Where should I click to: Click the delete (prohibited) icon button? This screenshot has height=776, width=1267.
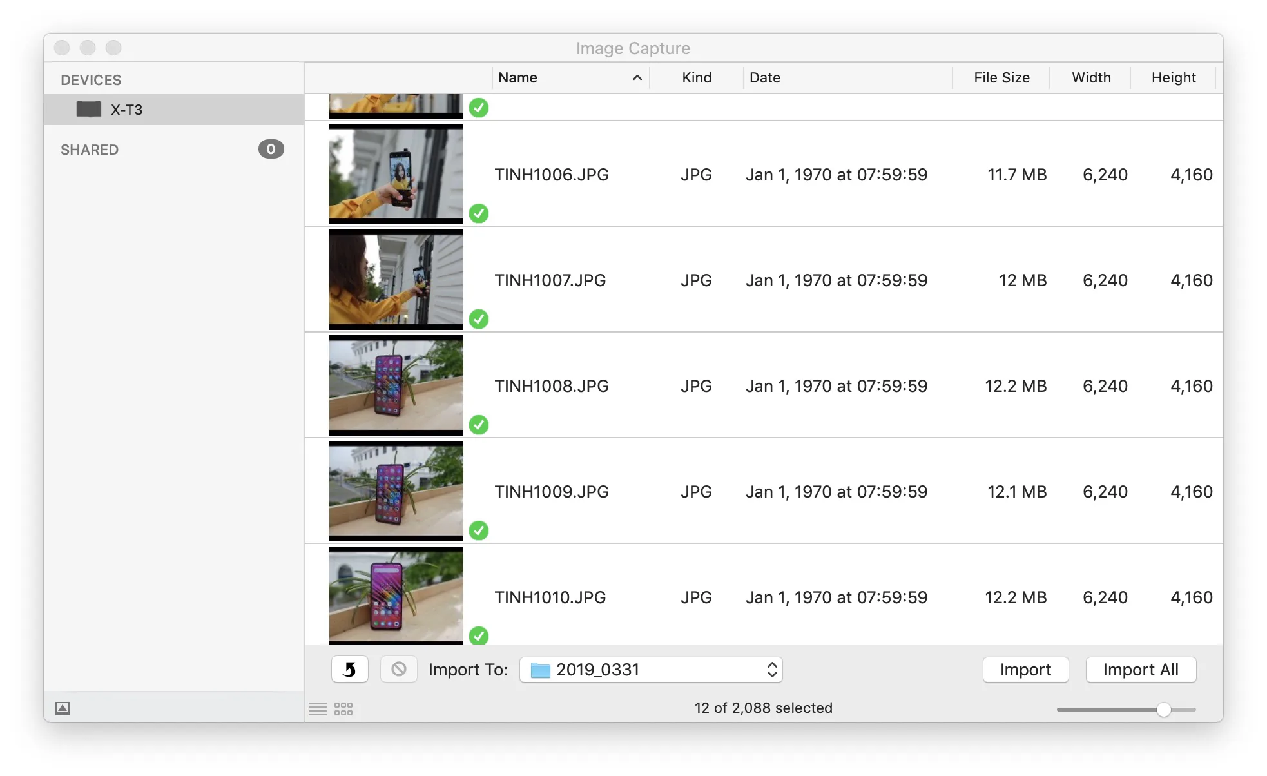click(399, 670)
